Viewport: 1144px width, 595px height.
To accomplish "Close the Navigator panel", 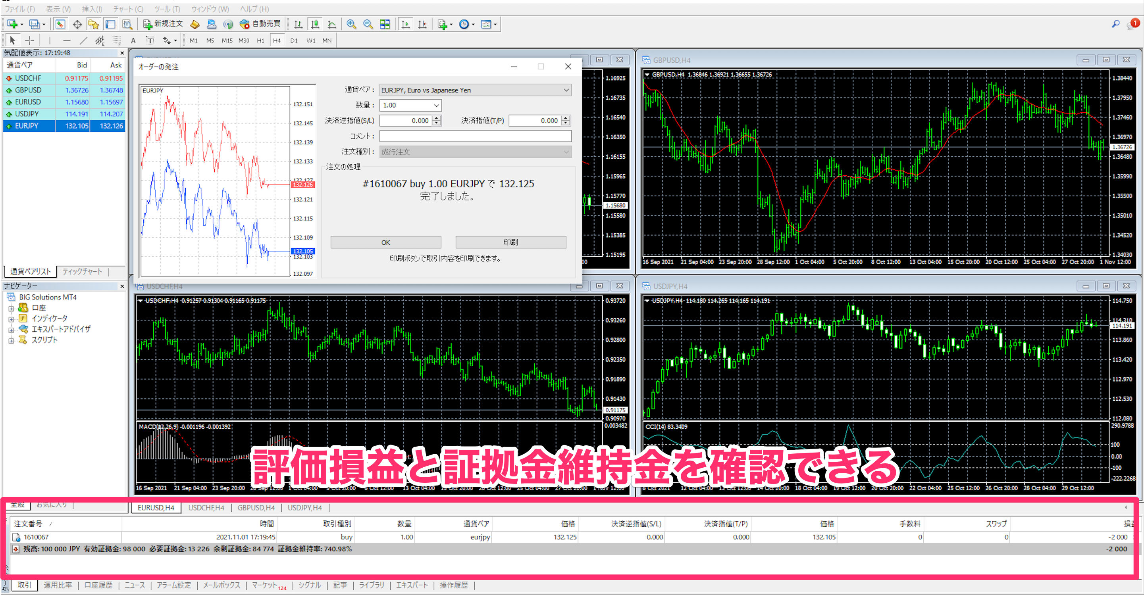I will [x=122, y=286].
